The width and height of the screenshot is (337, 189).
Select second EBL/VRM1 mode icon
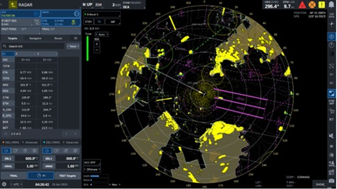[x=16, y=150]
